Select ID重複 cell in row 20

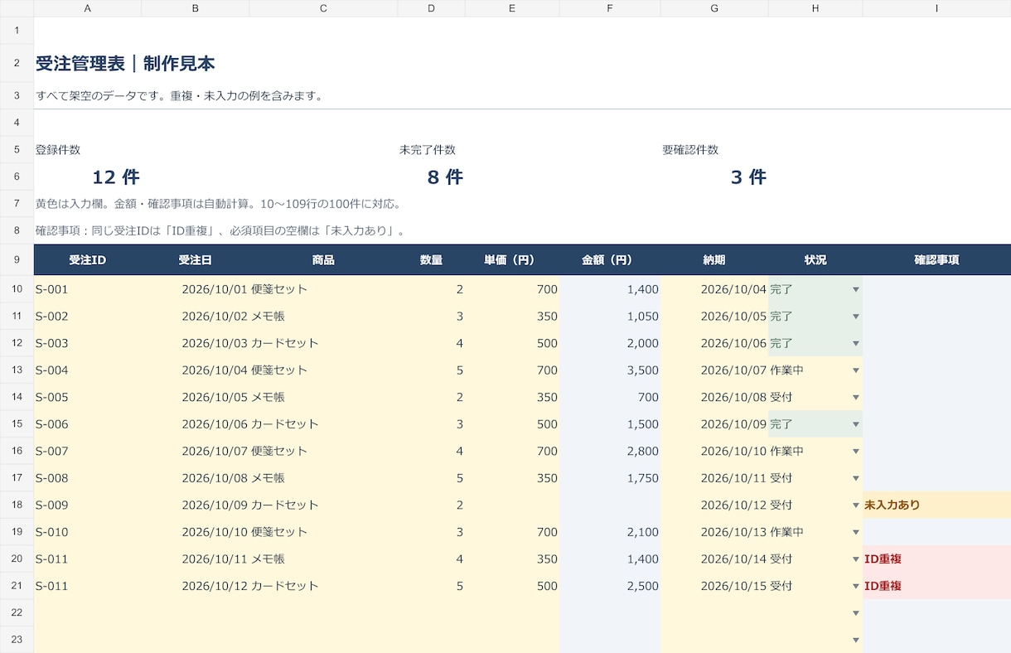[936, 559]
